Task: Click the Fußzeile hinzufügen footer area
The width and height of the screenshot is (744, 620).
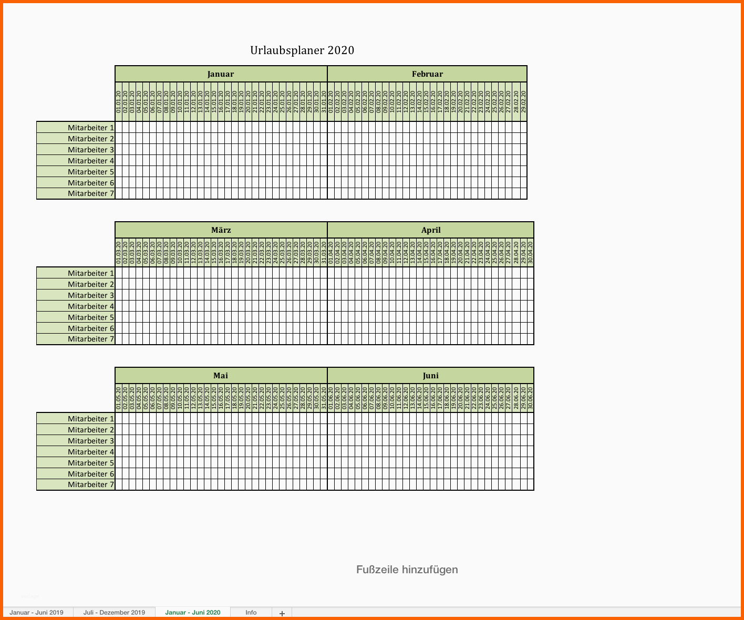Action: click(407, 570)
